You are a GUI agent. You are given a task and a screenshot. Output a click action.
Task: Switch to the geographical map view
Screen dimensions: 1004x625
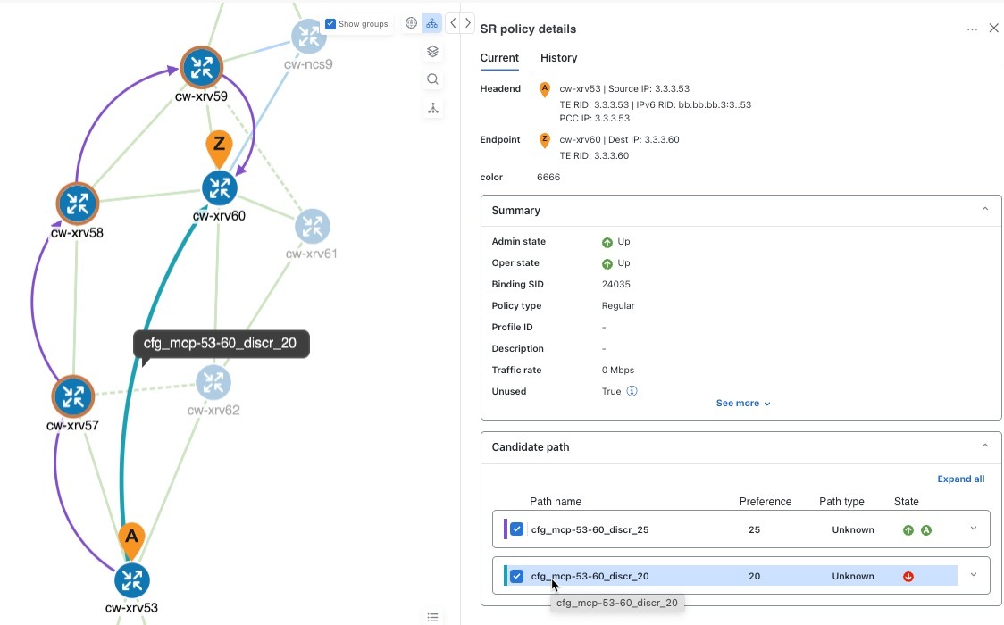[411, 22]
